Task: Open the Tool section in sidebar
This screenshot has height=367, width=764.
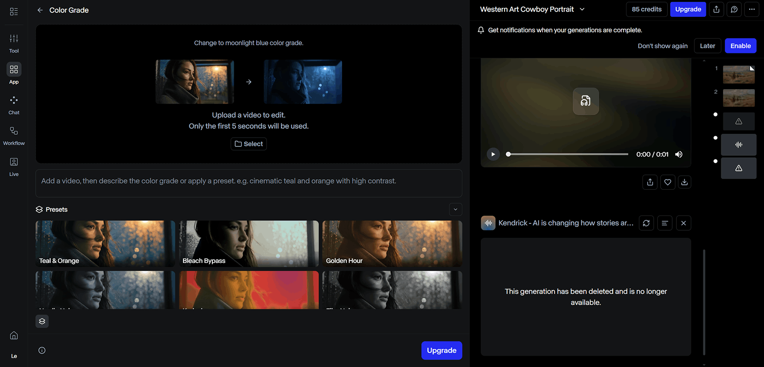Action: 14,43
